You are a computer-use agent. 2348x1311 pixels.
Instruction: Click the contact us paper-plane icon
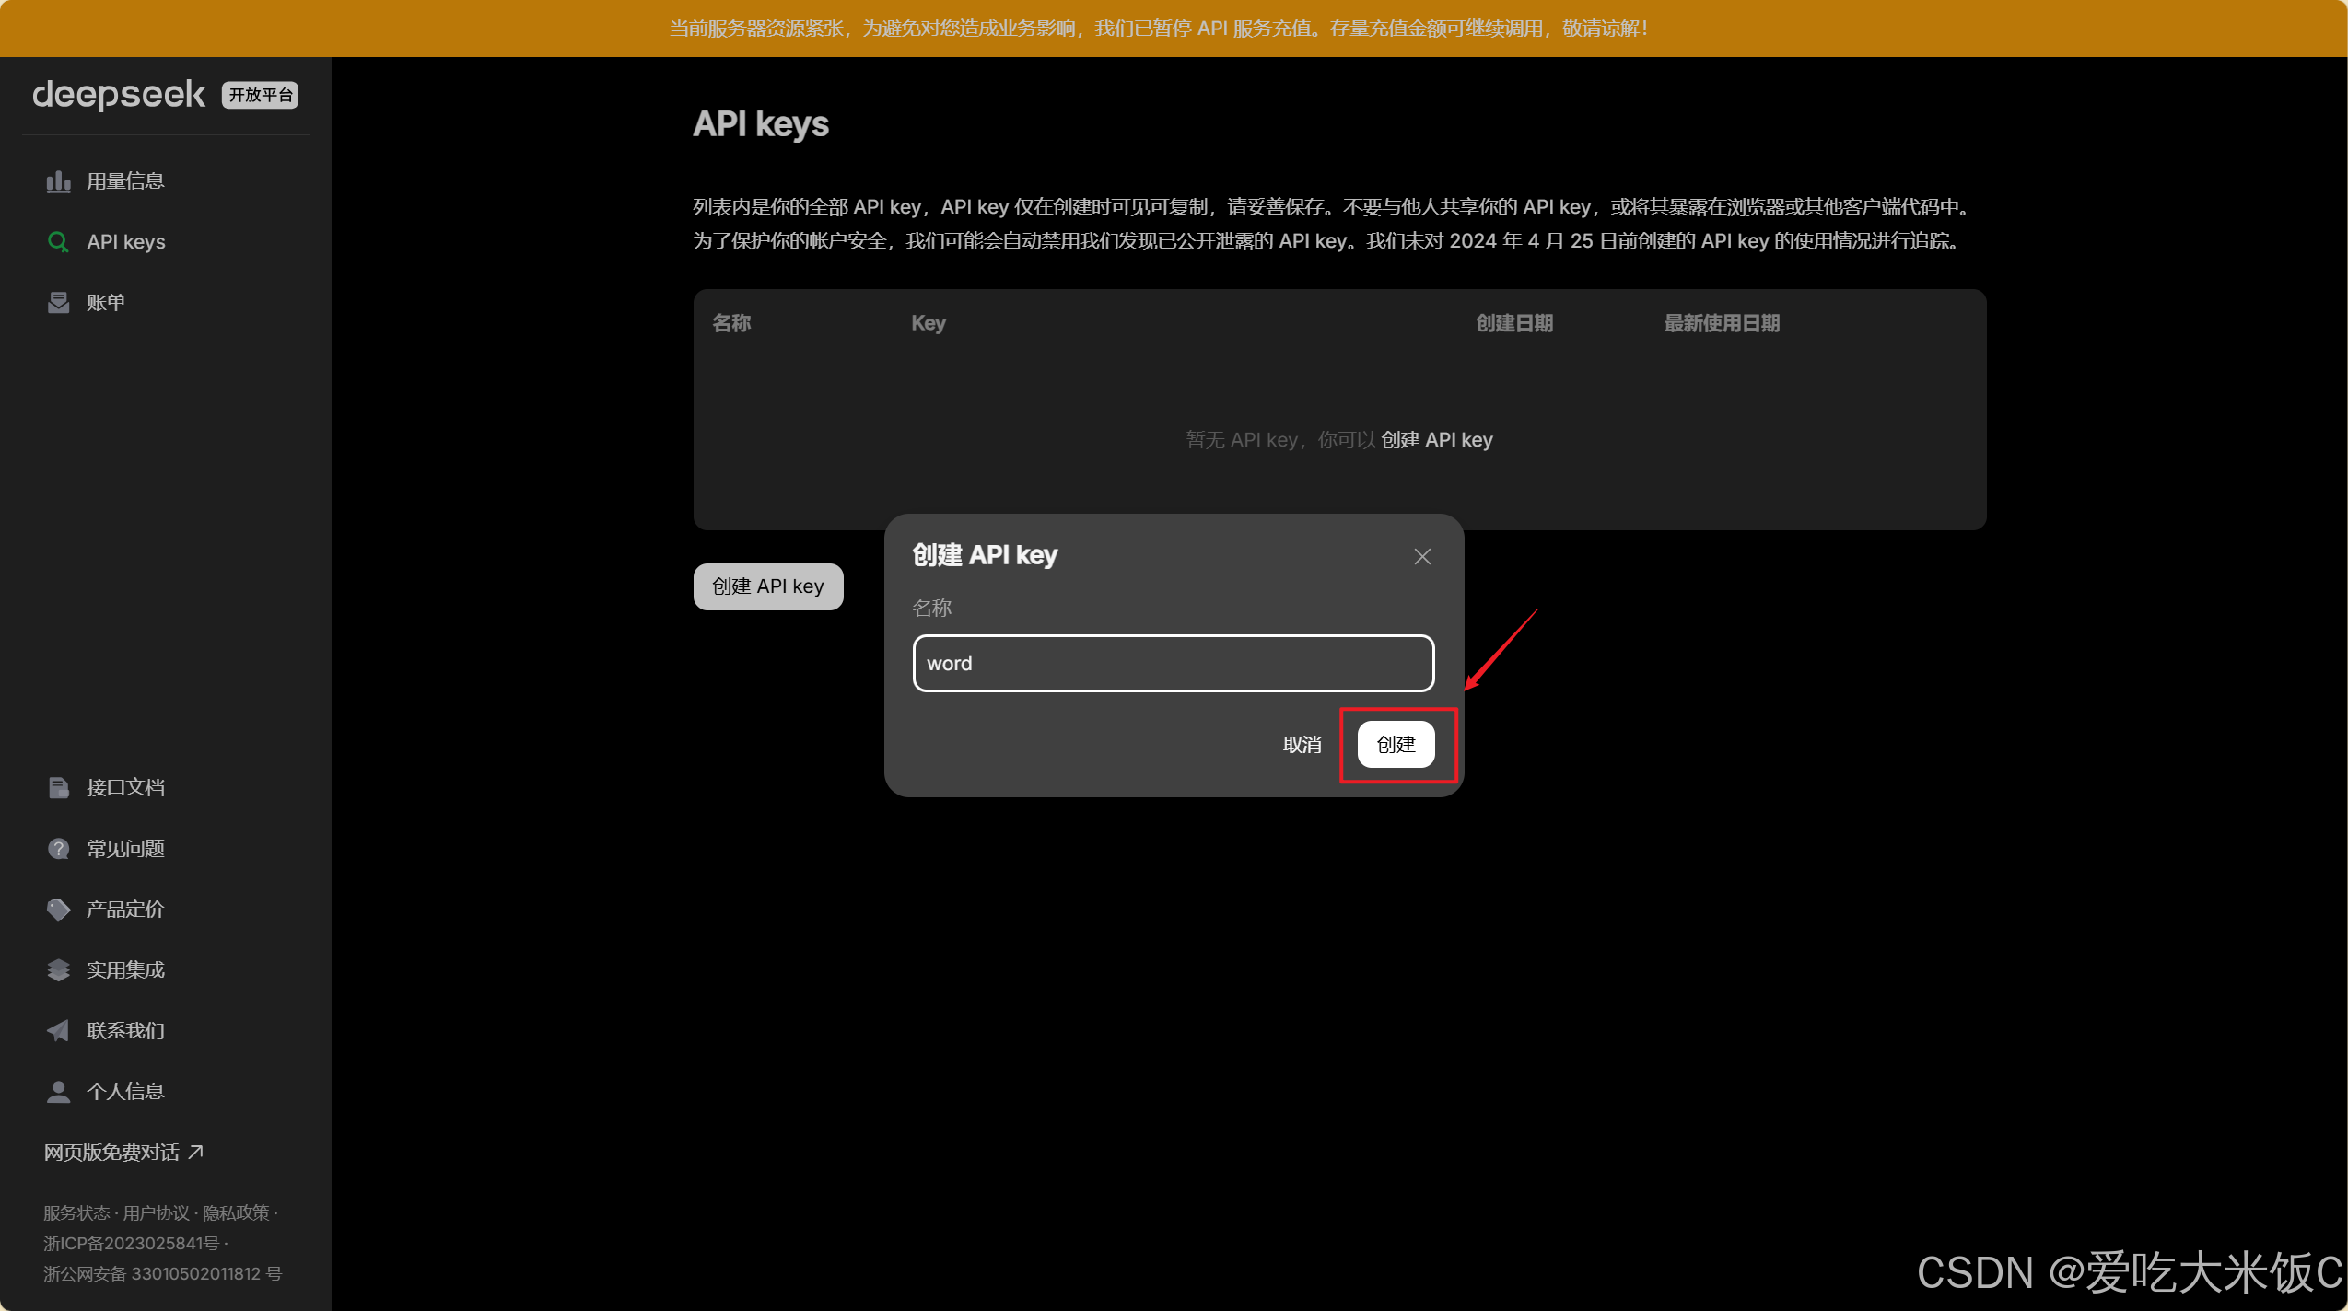pyautogui.click(x=58, y=1031)
